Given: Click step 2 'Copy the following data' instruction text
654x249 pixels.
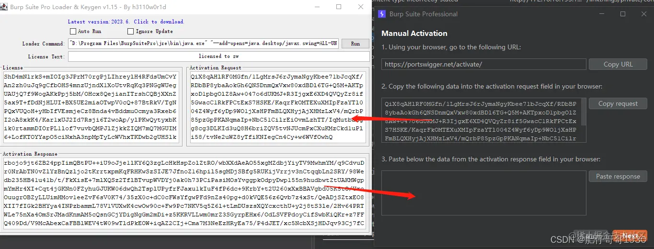Looking at the screenshot, I should pyautogui.click(x=492, y=87).
